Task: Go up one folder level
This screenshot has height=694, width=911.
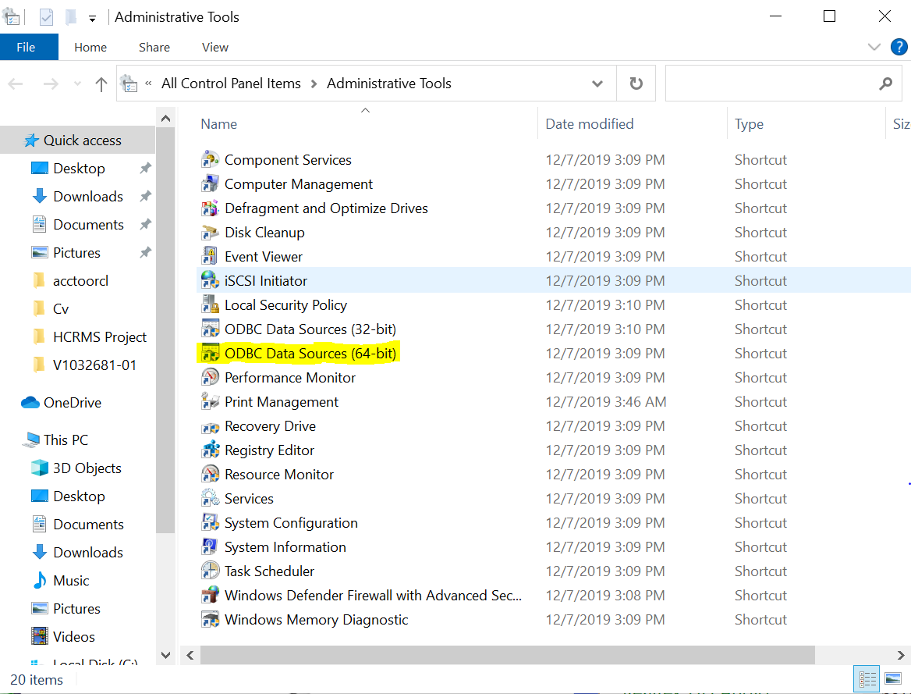Action: (x=101, y=84)
